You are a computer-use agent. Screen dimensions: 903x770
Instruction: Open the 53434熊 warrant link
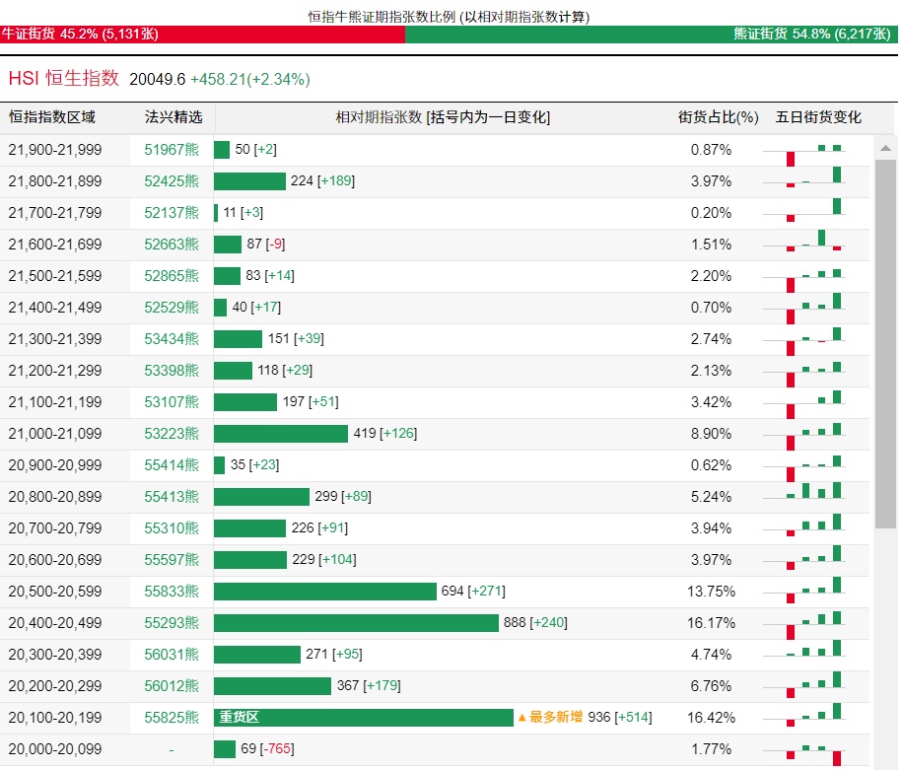(172, 339)
